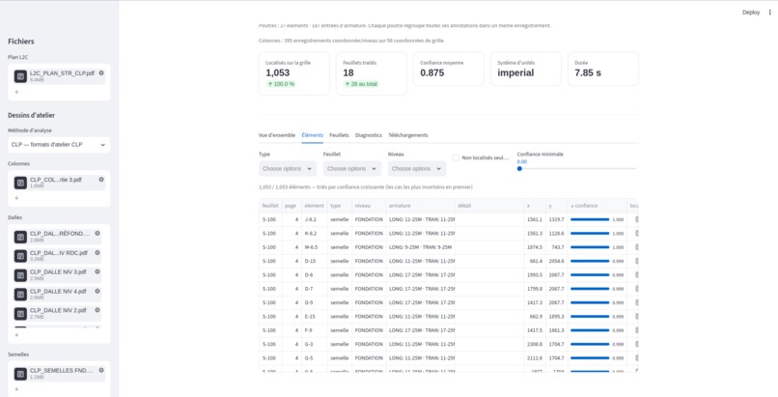The width and height of the screenshot is (778, 397).
Task: Click the Confiance minimale slider handle
Action: point(519,169)
